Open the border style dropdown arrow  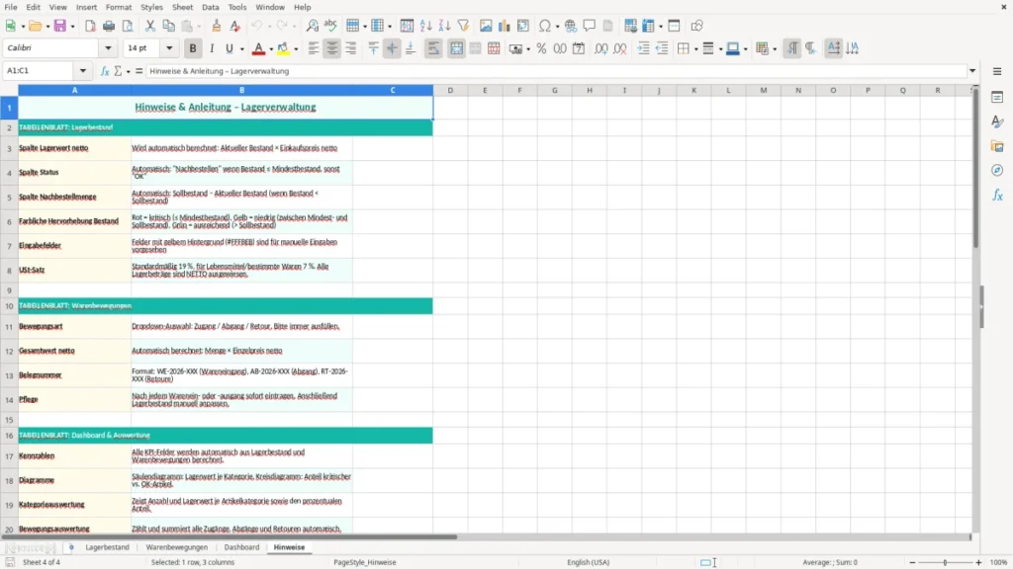coord(720,49)
